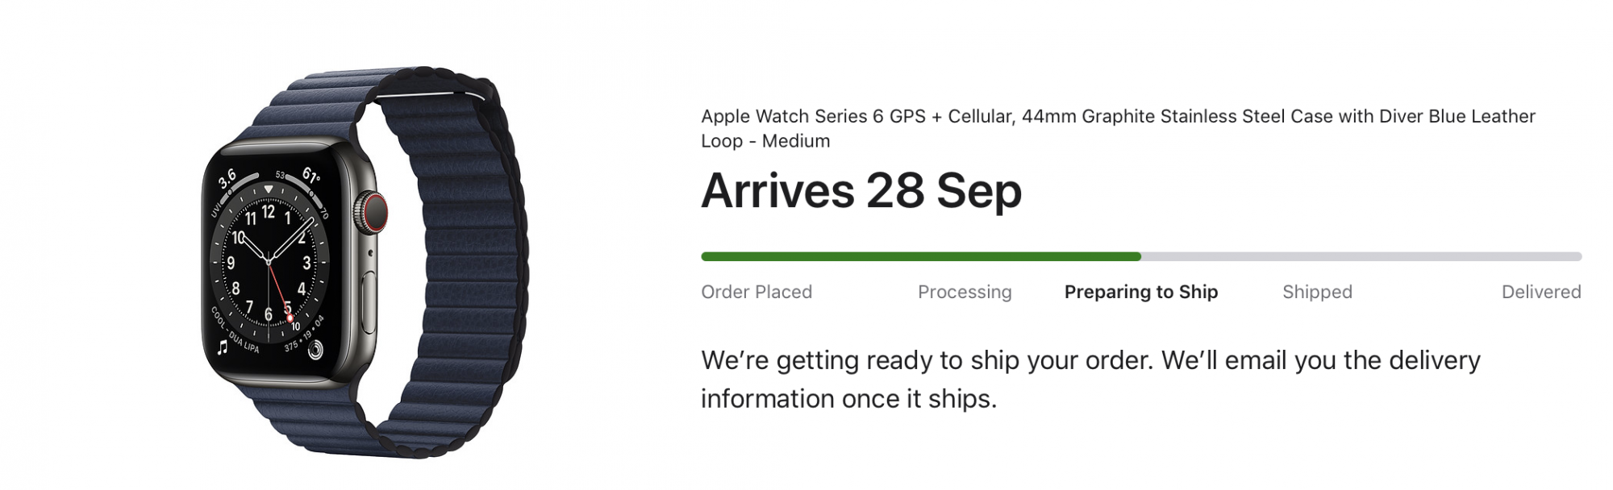Image resolution: width=1613 pixels, height=490 pixels.
Task: Select the Delivered step
Action: click(1541, 292)
